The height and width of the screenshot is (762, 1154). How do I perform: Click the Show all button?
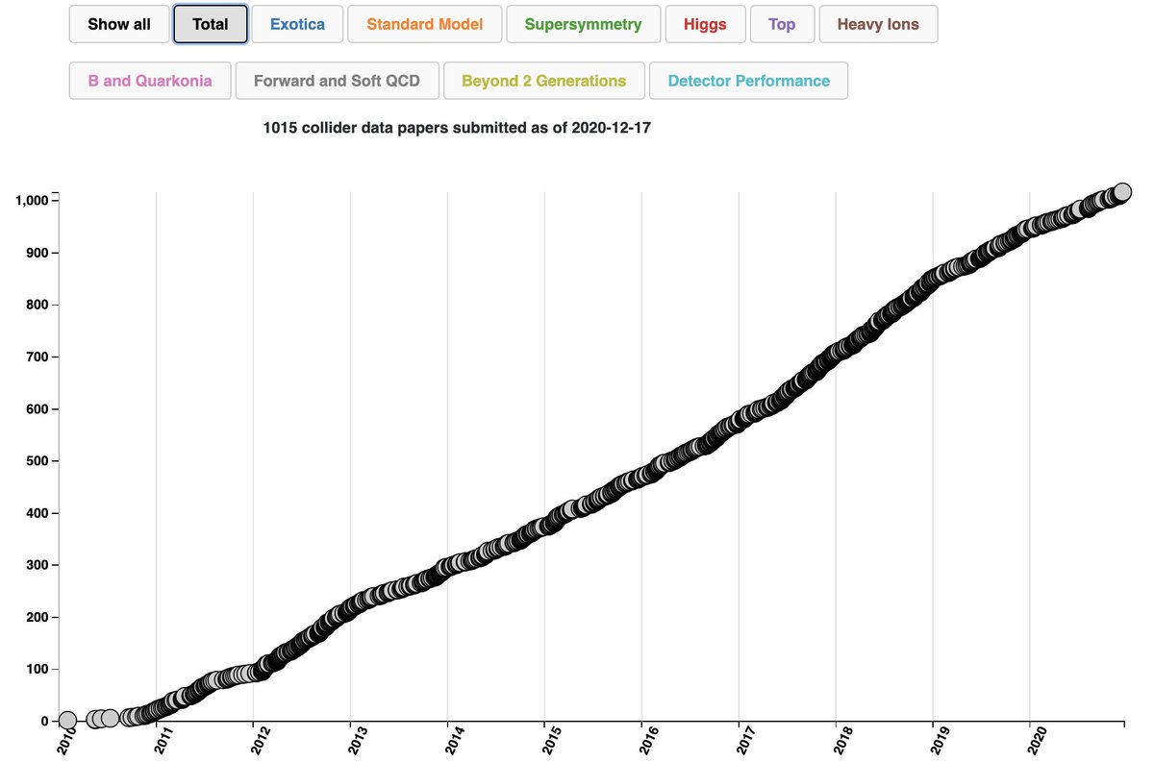(119, 24)
